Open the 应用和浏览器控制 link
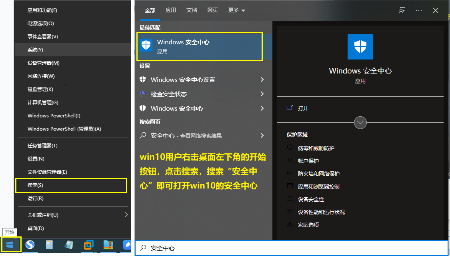The height and width of the screenshot is (256, 450). pos(318,187)
